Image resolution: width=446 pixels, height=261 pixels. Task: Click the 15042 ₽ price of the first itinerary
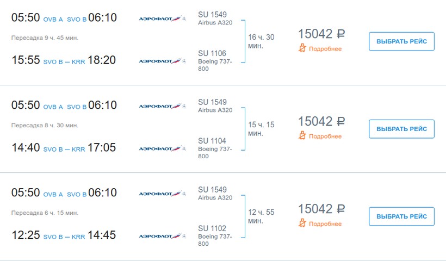click(x=321, y=34)
